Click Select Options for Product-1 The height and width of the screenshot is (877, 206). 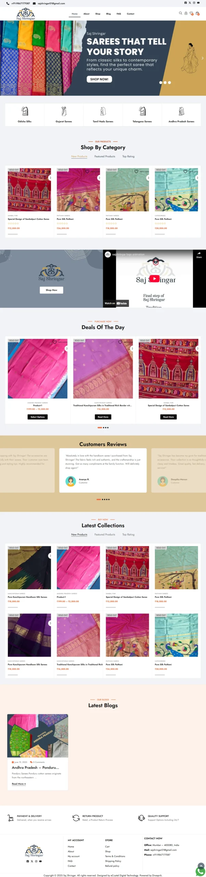coord(38,417)
